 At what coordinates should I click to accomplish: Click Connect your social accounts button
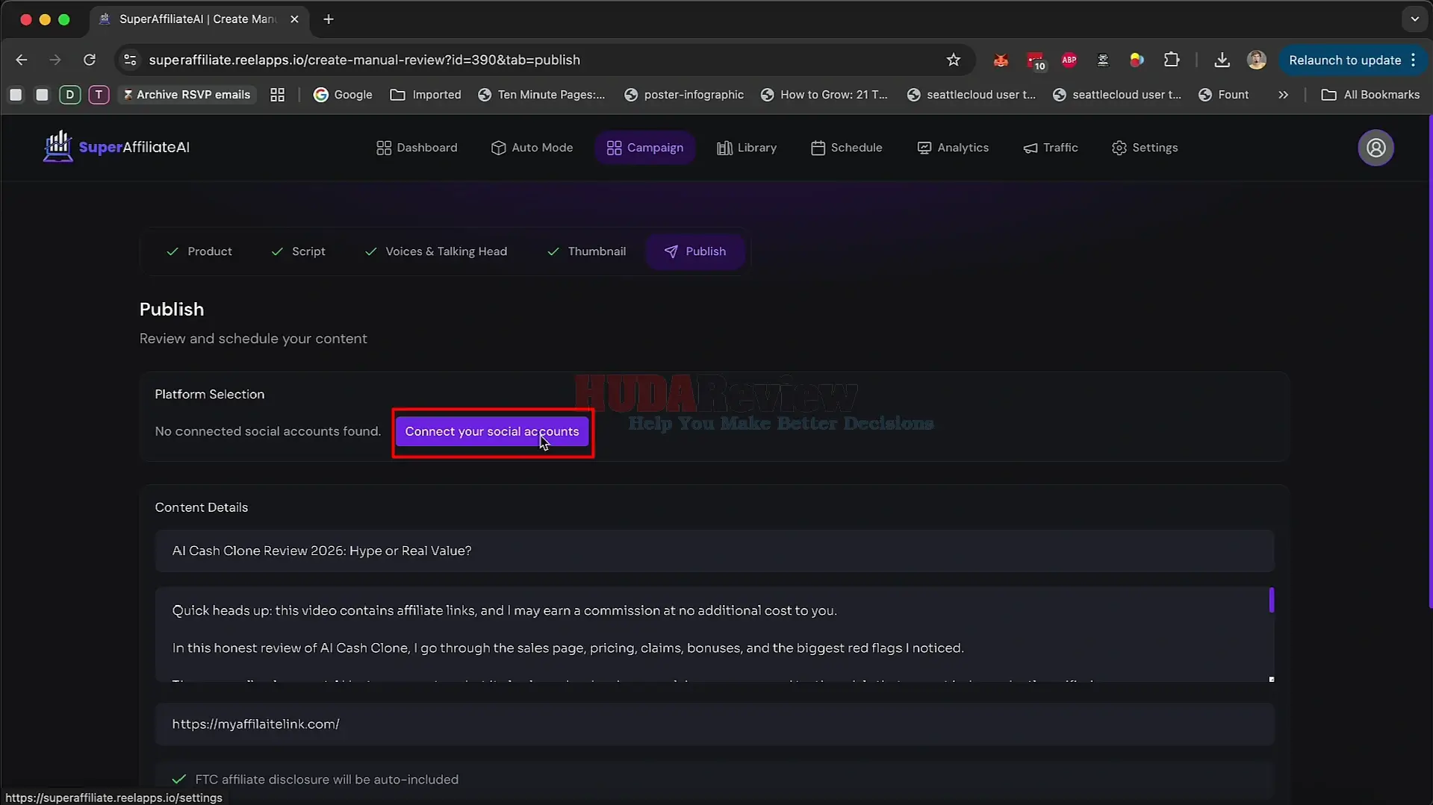tap(492, 431)
